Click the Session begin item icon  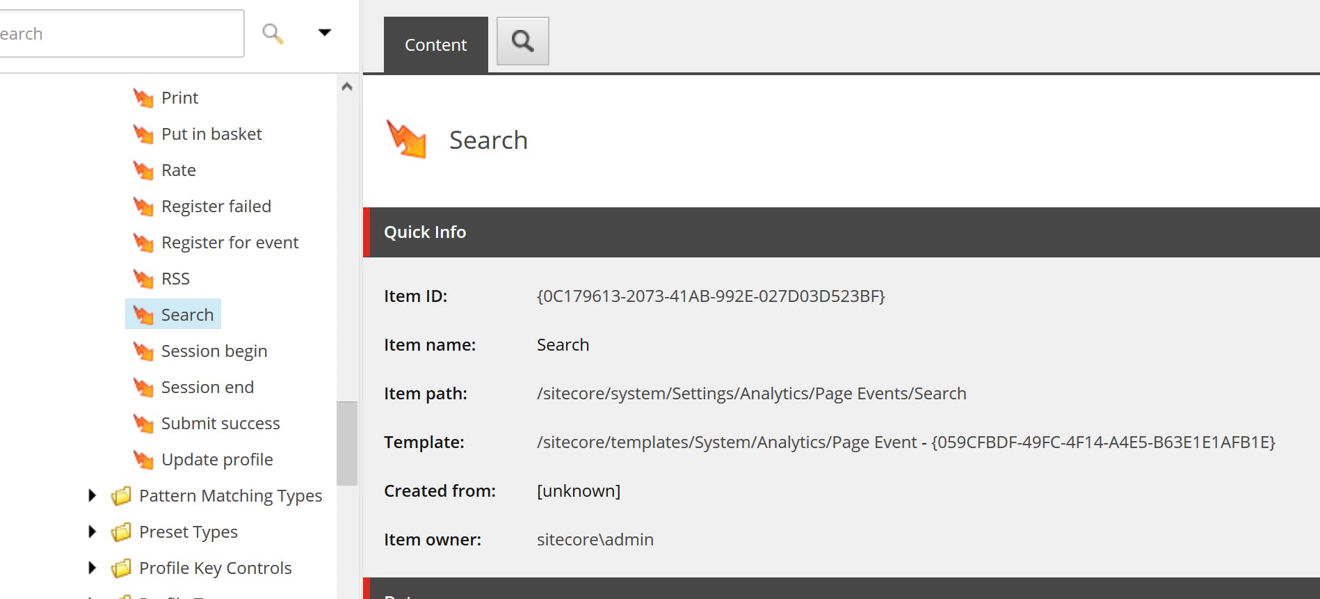[x=143, y=351]
